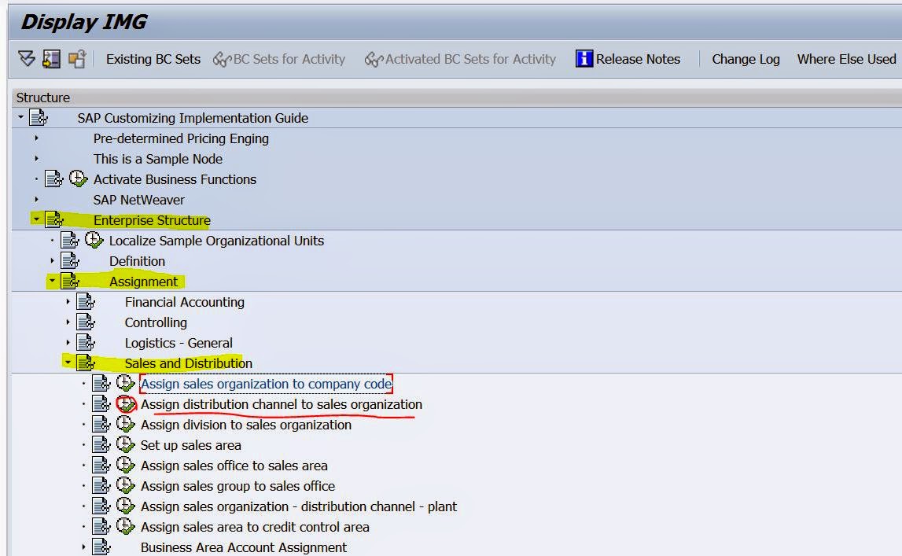The width and height of the screenshot is (902, 556).
Task: Select Assign sales area to credit control area text
Action: [255, 527]
